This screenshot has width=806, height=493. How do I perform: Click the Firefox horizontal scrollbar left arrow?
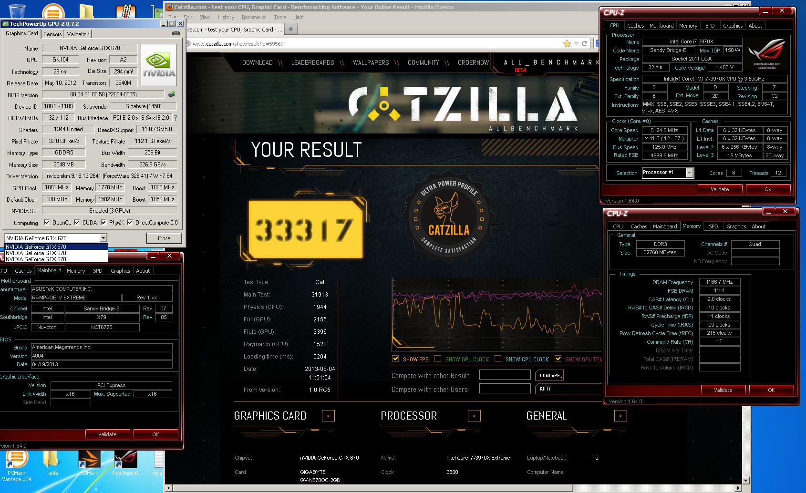(168, 488)
